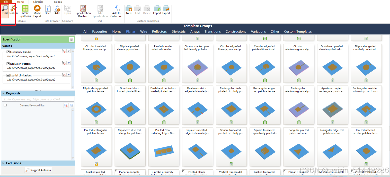
Task: Create a New custom template
Action: coord(129,10)
